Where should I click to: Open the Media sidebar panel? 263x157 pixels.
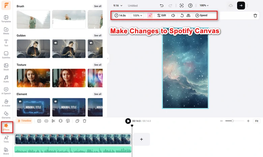pos(6,31)
